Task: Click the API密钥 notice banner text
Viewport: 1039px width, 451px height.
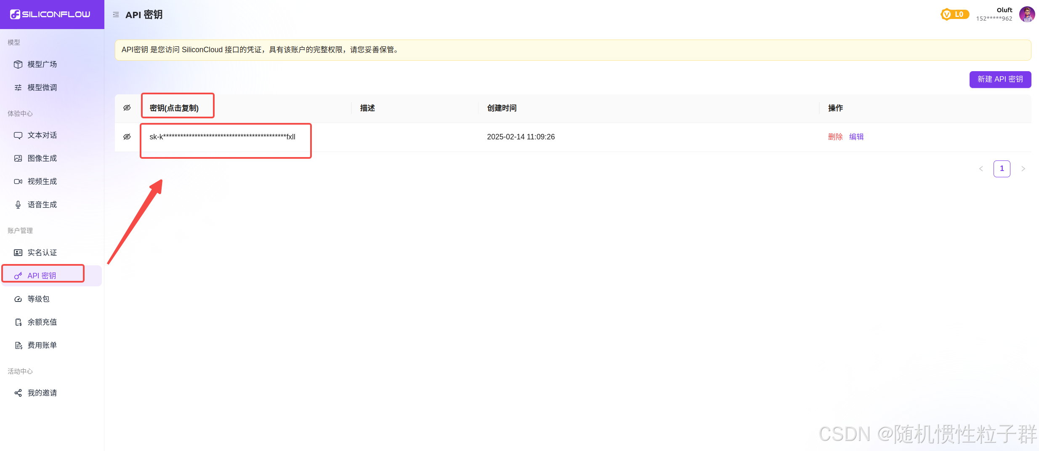Action: 261,50
